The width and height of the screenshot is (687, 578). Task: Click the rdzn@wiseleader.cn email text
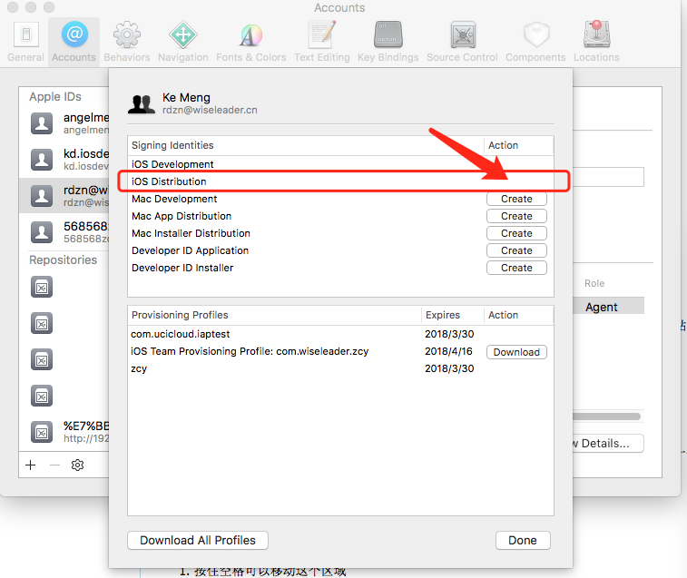tap(210, 110)
